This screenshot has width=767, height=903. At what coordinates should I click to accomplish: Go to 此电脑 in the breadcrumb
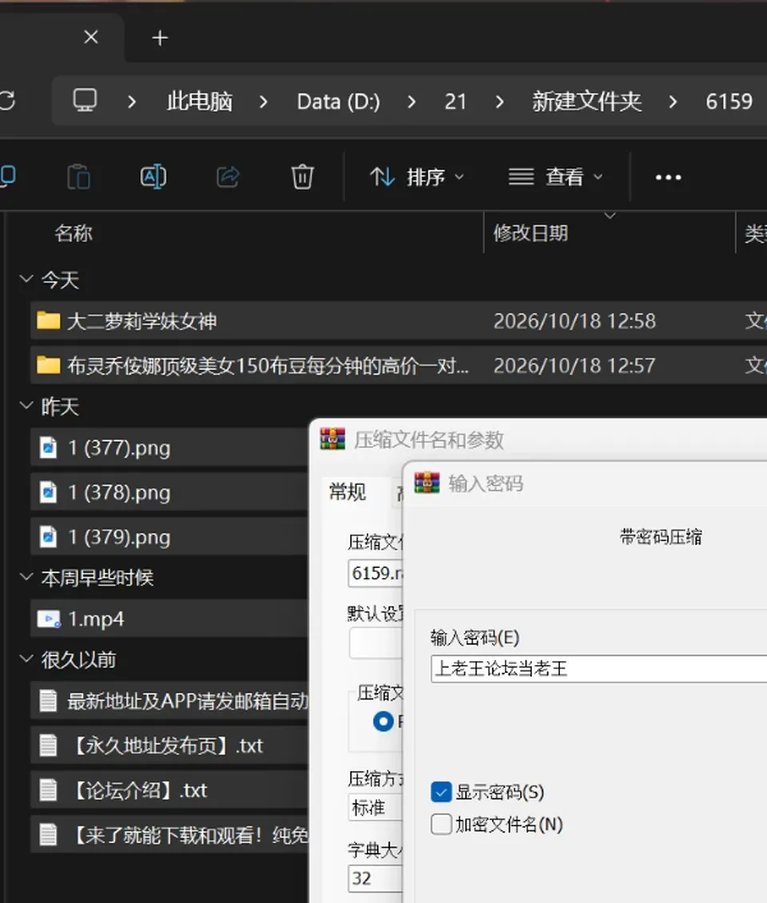pyautogui.click(x=200, y=102)
